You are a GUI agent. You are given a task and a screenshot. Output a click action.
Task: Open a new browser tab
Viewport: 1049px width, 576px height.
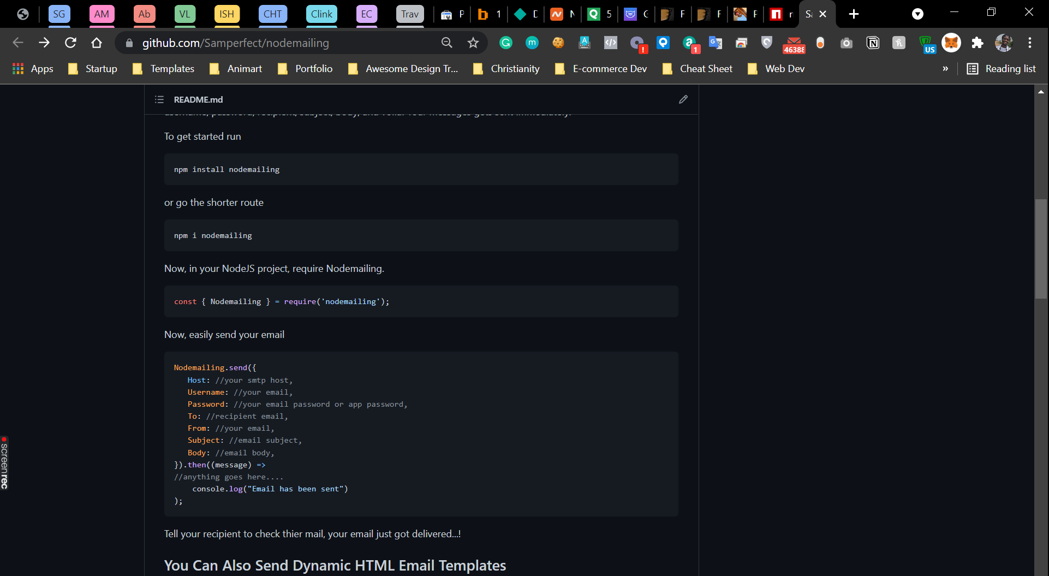[x=854, y=14]
